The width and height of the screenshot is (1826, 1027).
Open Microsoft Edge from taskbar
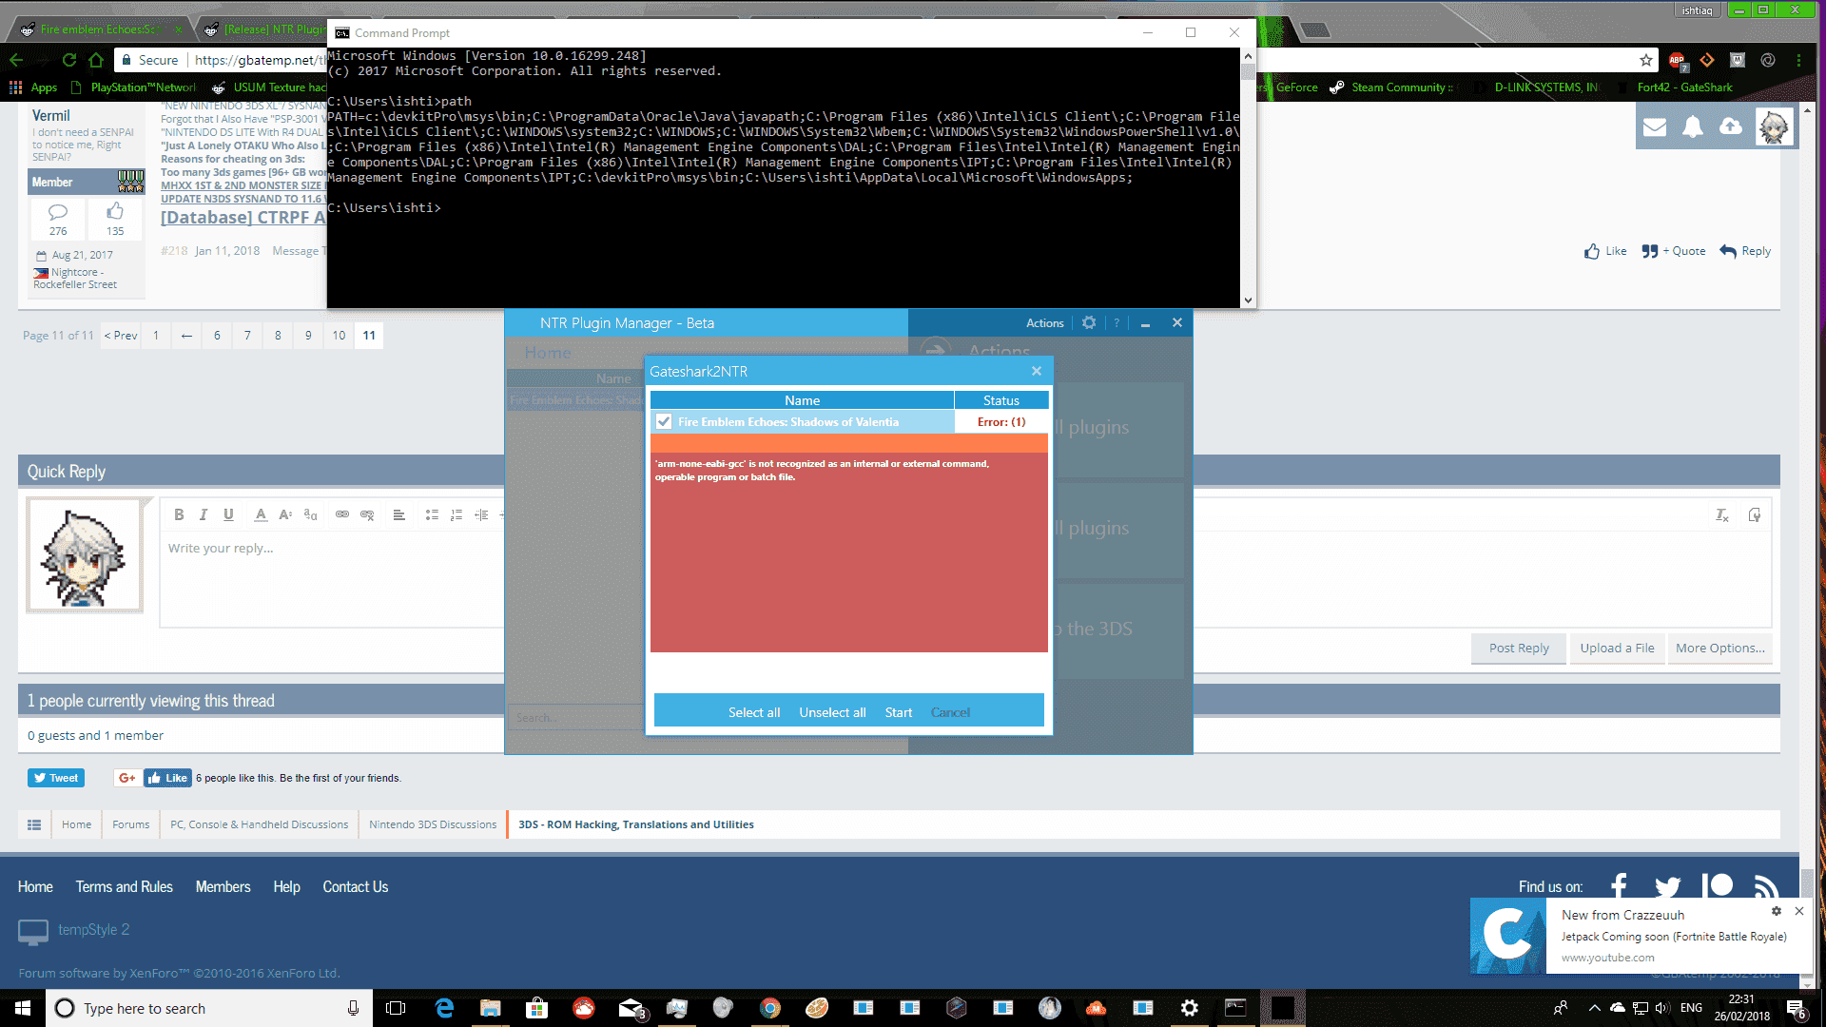[444, 1008]
